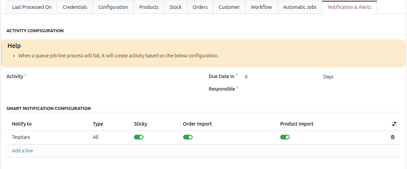Open Type dropdown showing All
This screenshot has height=169, width=407.
[x=95, y=137]
